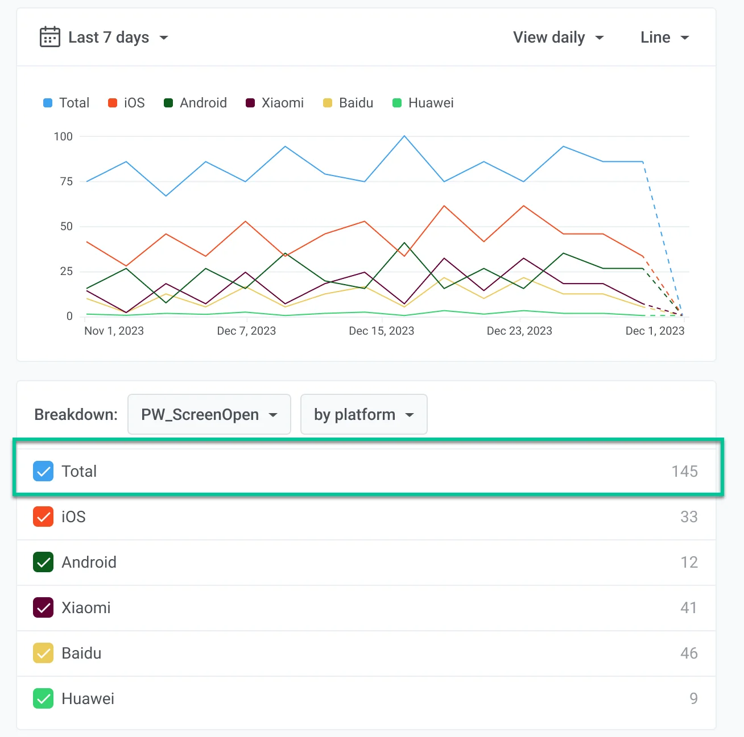
Task: Hide Huawei using its checkbox
Action: click(43, 698)
